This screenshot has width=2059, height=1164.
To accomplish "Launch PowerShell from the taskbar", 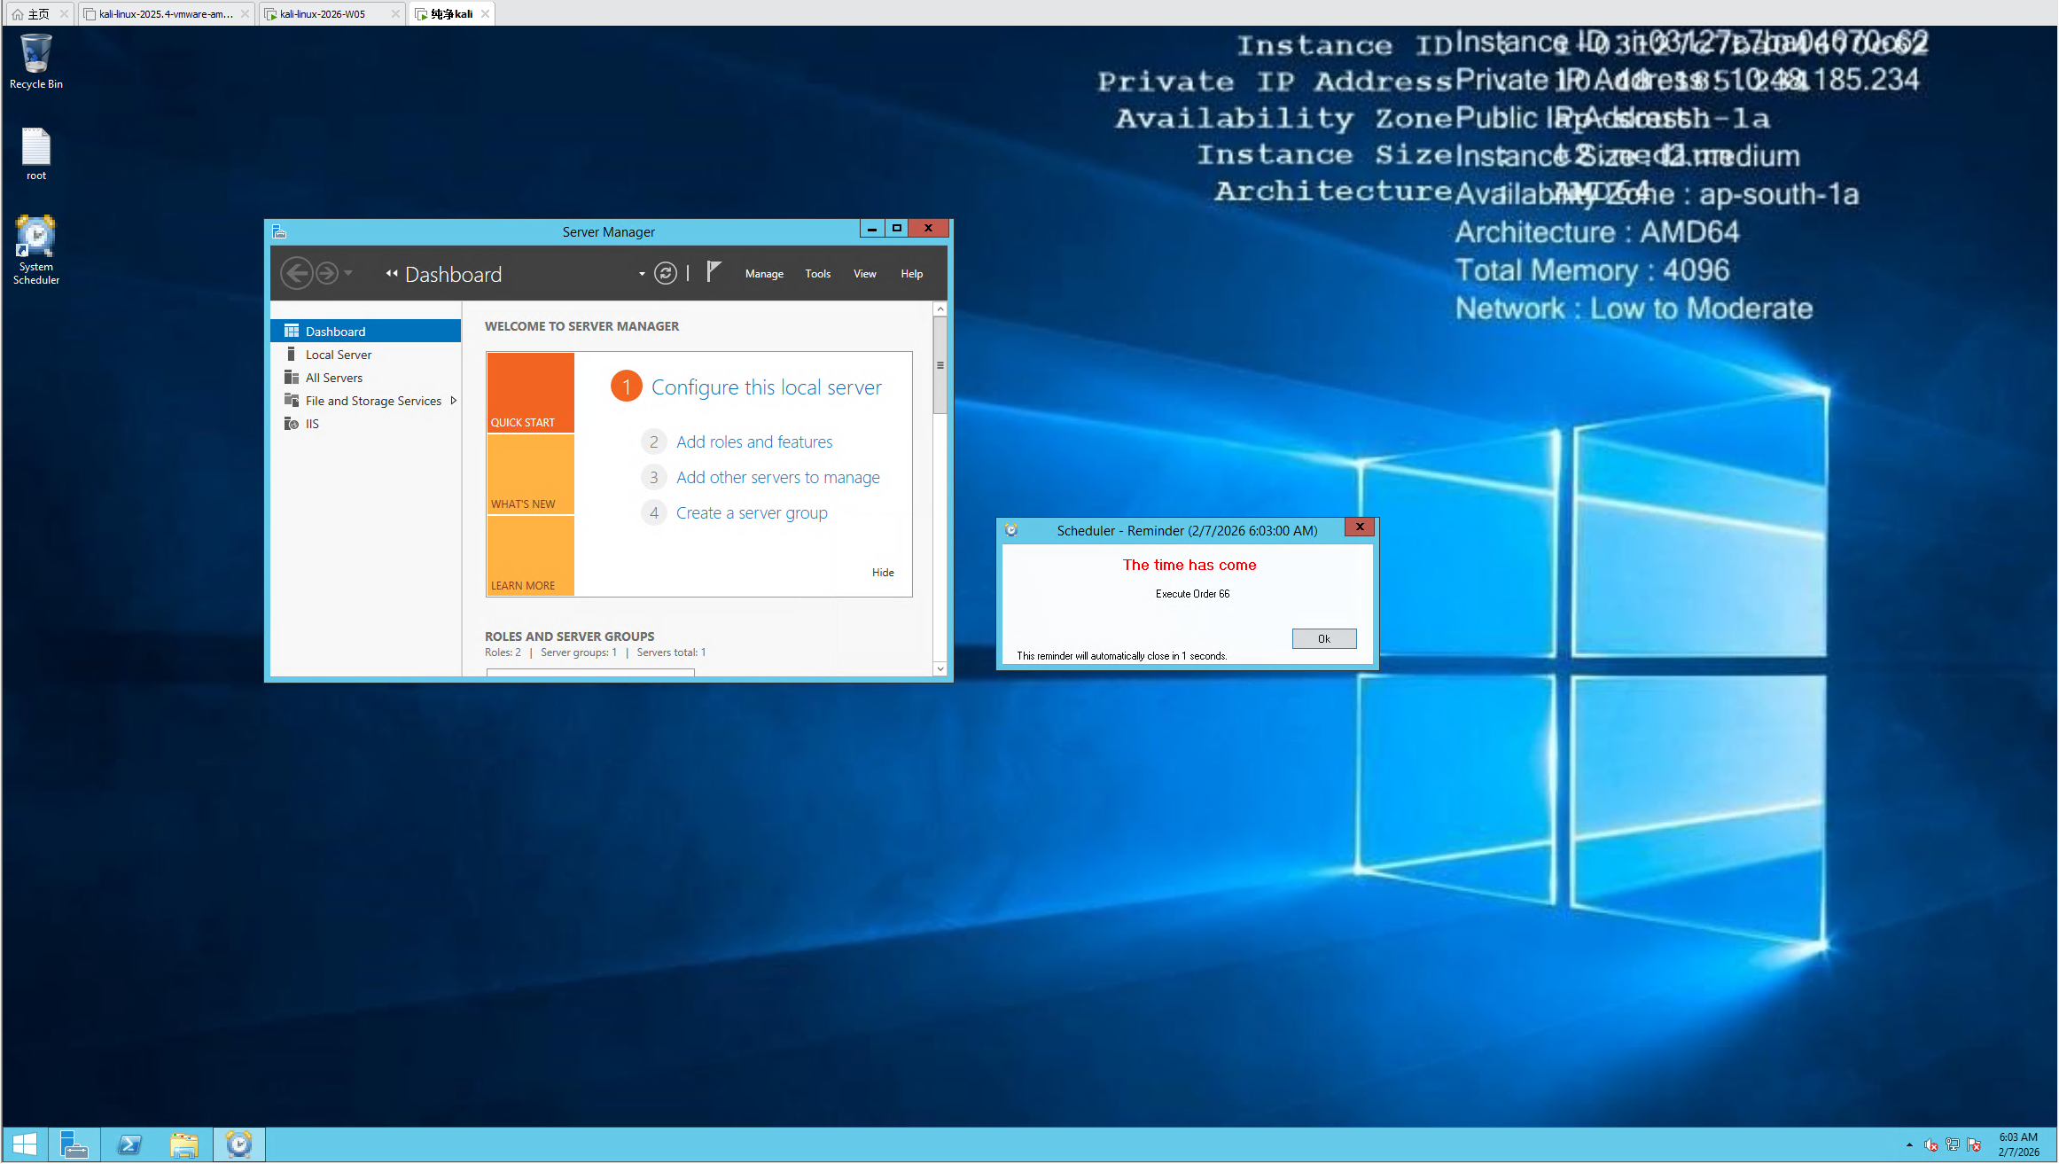I will (x=129, y=1144).
